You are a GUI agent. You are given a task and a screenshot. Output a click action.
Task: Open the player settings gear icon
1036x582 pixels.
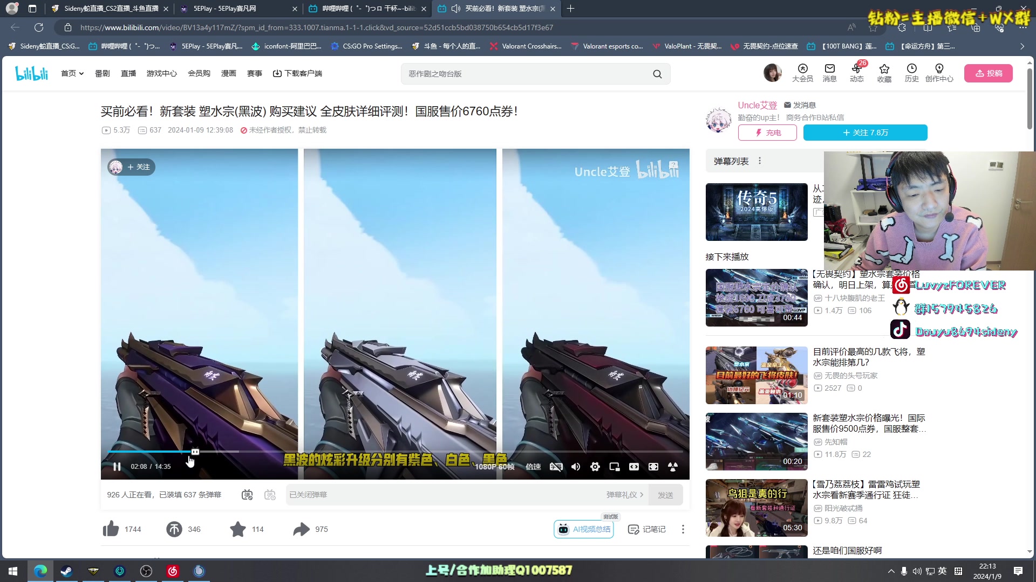click(595, 467)
